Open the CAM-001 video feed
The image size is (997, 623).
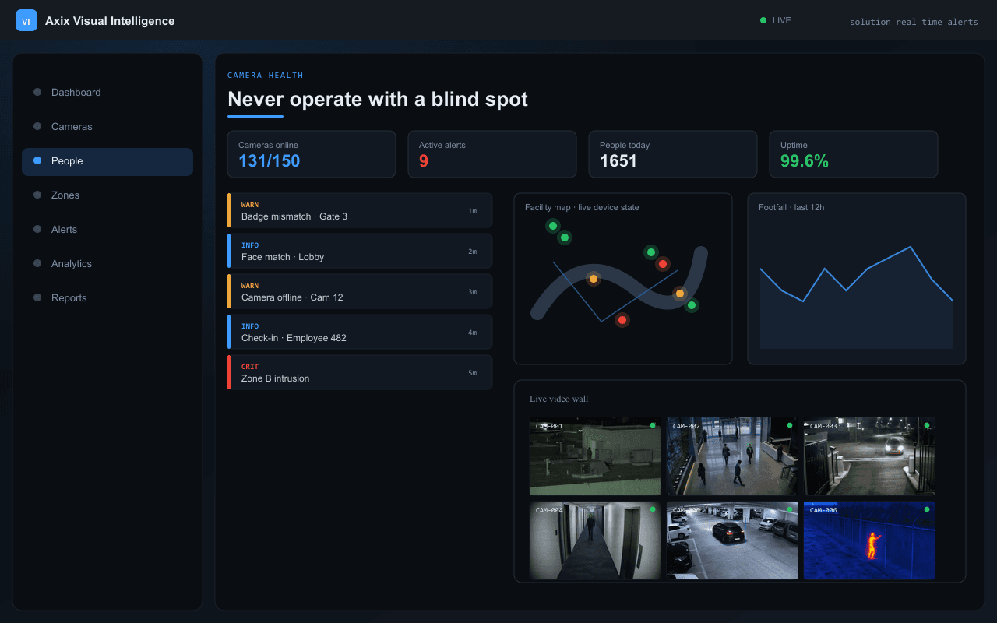(x=595, y=456)
